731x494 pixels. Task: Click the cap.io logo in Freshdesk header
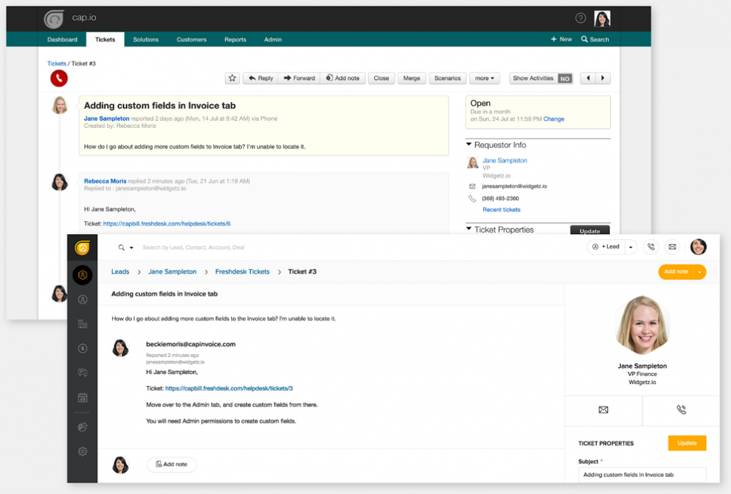(x=54, y=19)
